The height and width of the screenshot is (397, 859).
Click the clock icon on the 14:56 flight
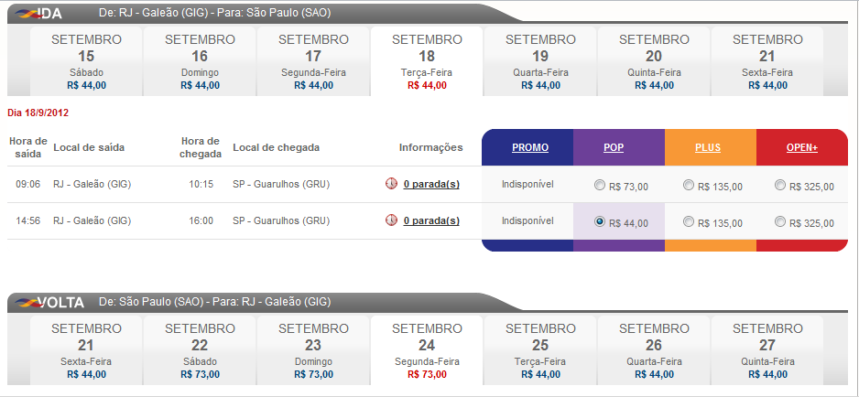click(391, 220)
